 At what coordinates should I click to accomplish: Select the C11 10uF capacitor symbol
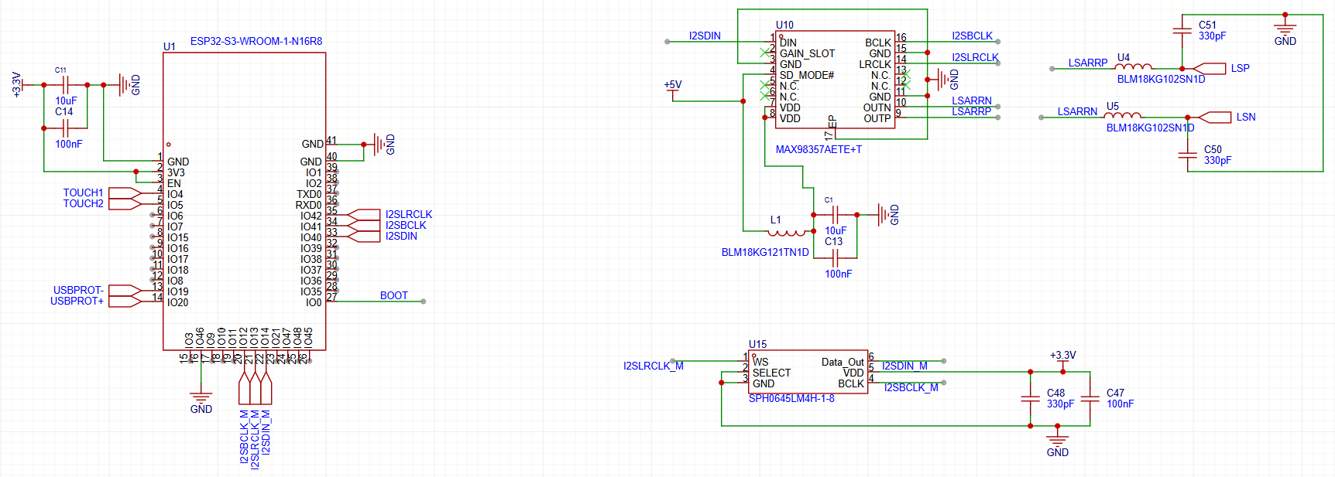[x=66, y=85]
